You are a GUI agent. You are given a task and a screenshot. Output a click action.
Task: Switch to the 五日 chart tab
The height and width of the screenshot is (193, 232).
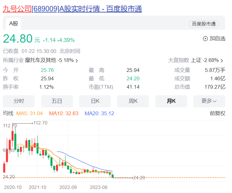(57, 101)
